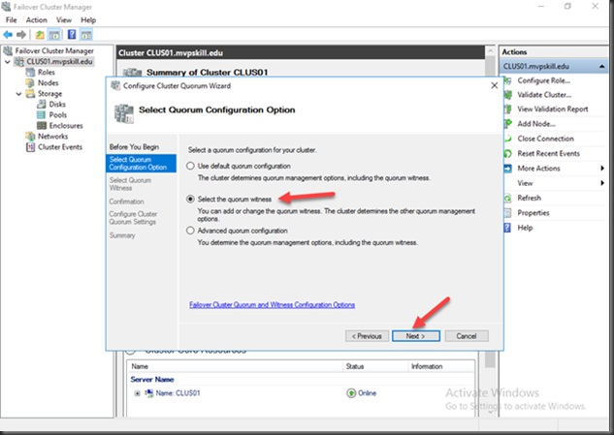Click the Cancel button
Image resolution: width=614 pixels, height=435 pixels.
(467, 336)
